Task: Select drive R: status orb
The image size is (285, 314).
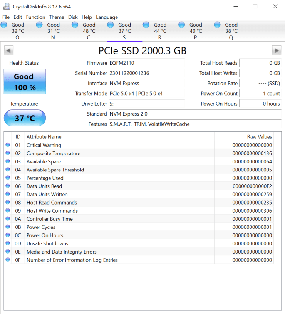Action: [x=146, y=25]
